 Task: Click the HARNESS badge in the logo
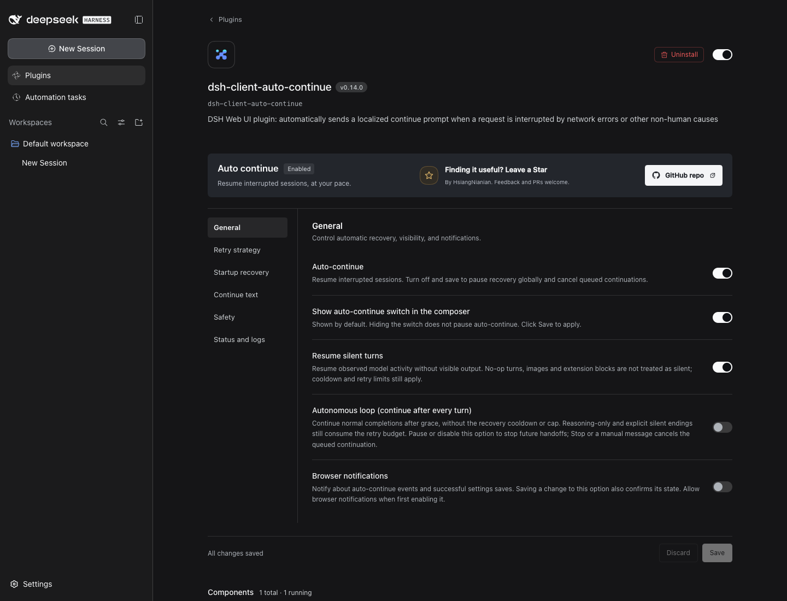point(97,20)
